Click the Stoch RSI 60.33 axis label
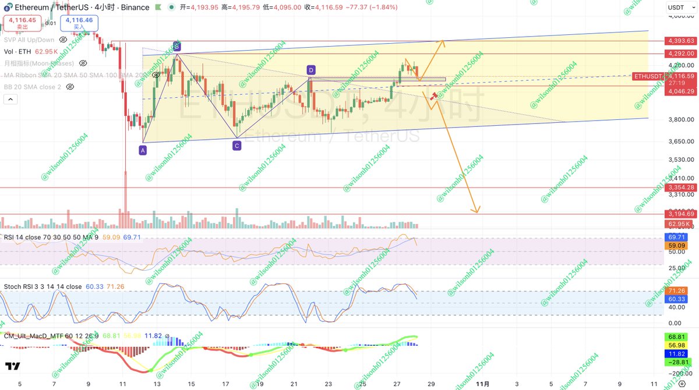The image size is (699, 390). click(676, 299)
